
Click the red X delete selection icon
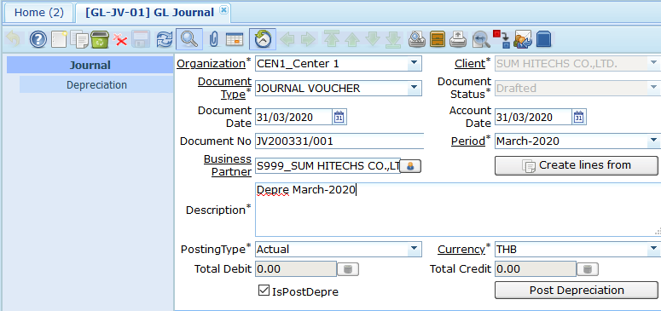120,39
